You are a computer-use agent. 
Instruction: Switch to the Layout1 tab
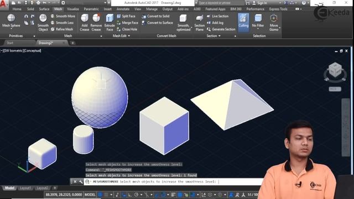coord(25,188)
